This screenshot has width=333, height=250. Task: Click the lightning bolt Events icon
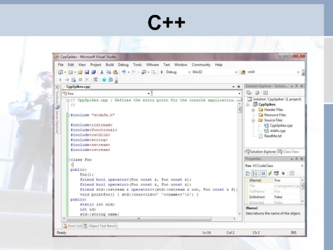(270, 173)
